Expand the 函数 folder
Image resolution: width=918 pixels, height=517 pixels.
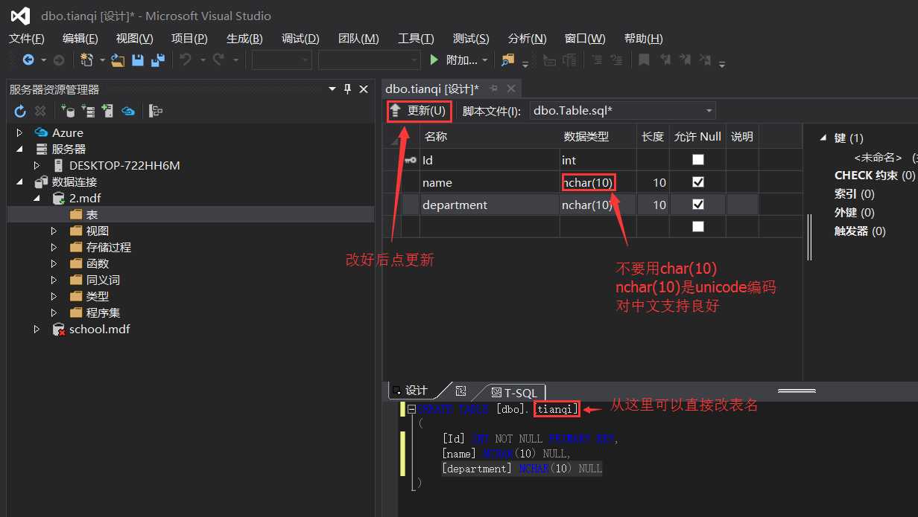[54, 264]
